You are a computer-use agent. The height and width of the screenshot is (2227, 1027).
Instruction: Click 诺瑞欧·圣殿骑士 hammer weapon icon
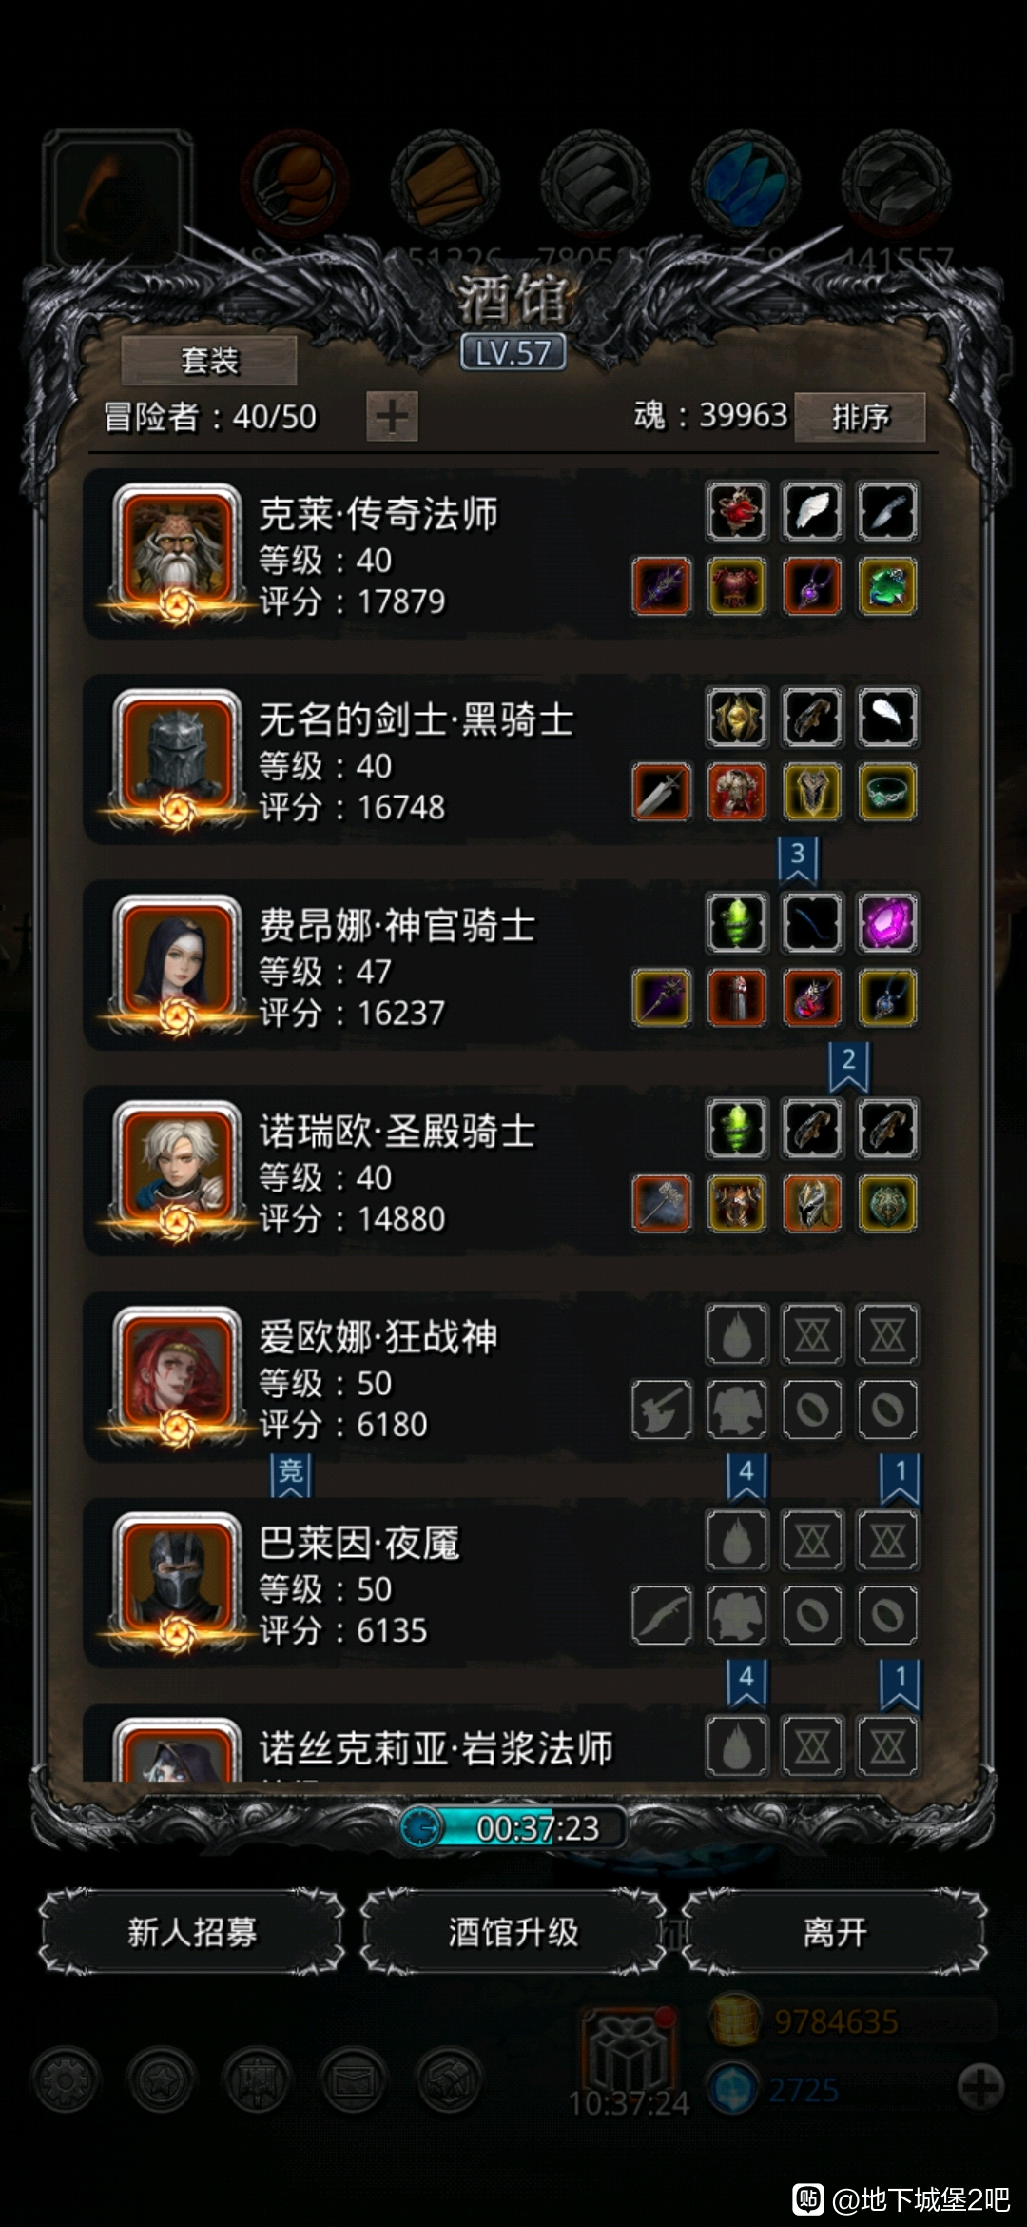pos(662,1202)
